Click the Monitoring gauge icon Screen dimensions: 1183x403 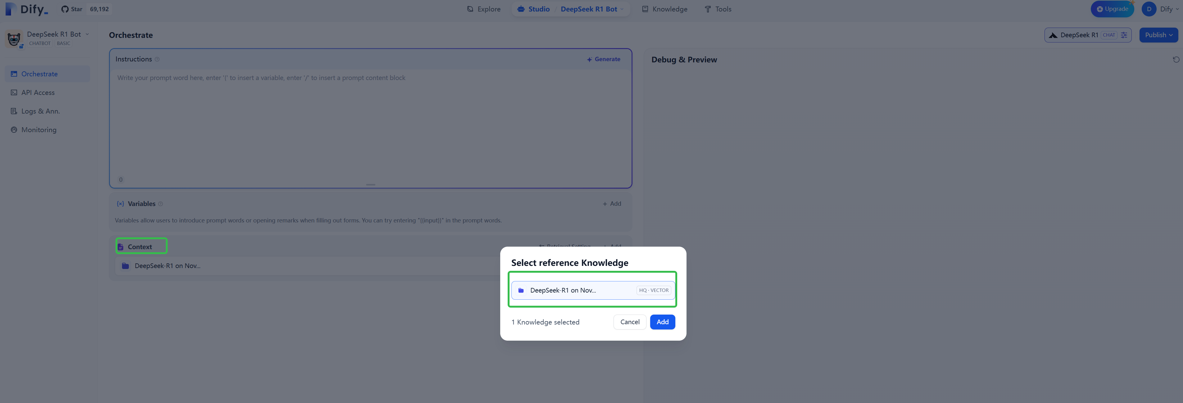click(x=14, y=130)
